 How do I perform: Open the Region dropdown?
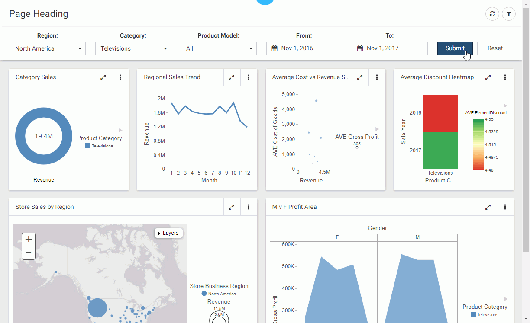(48, 48)
